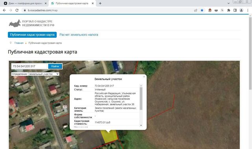
Task: Click the Найти search button
Action: pyautogui.click(x=55, y=66)
